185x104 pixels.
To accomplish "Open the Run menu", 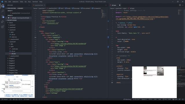I will coord(29,2).
